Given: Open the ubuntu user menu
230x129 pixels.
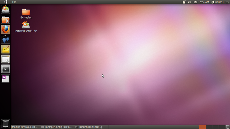Looking at the screenshot, I should click(x=217, y=2).
